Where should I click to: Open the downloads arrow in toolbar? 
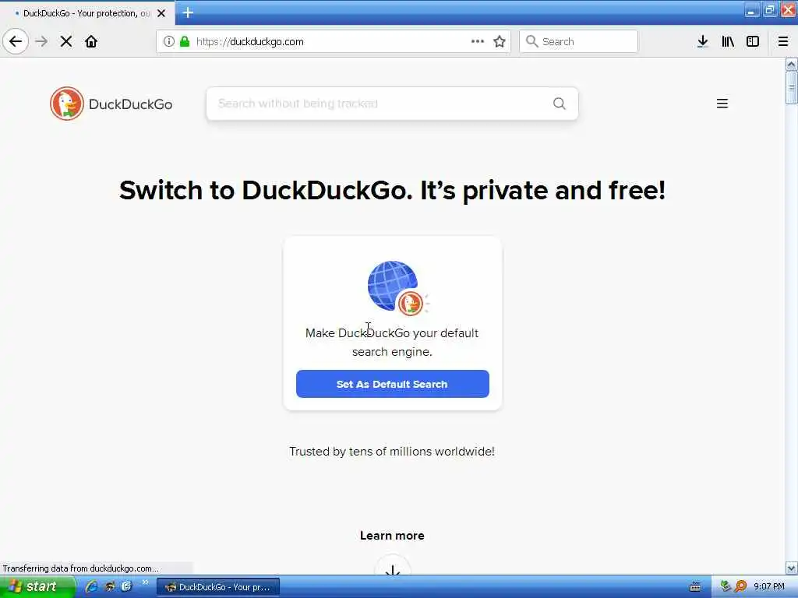tap(702, 41)
